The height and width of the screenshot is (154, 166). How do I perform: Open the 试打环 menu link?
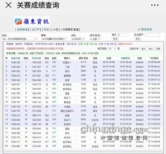pos(35,30)
